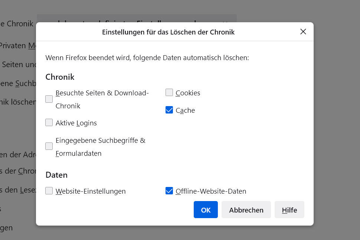Tick the Website-Einstellungen checkbox
Image resolution: width=360 pixels, height=240 pixels.
(x=49, y=191)
